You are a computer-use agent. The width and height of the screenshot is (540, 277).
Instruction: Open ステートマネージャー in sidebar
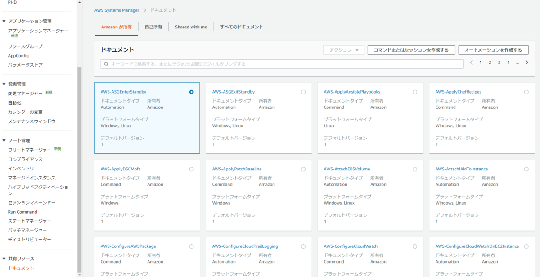(30, 221)
